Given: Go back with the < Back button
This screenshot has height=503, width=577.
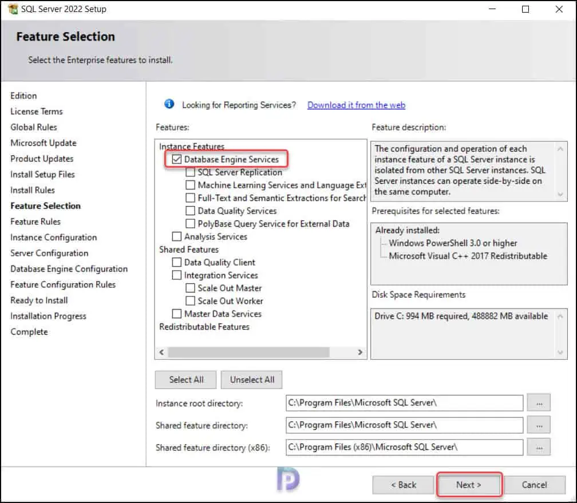Looking at the screenshot, I should click(404, 485).
